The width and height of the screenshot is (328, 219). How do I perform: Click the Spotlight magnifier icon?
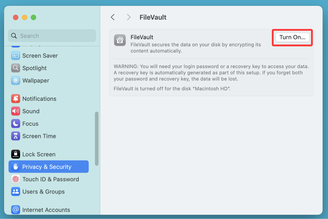click(x=15, y=68)
